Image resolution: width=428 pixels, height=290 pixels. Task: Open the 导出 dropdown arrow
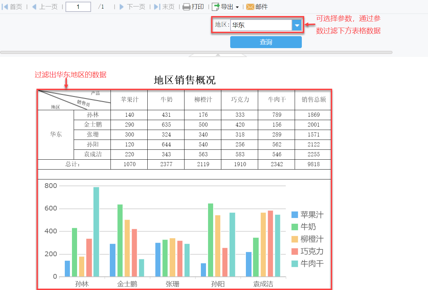[x=237, y=7]
